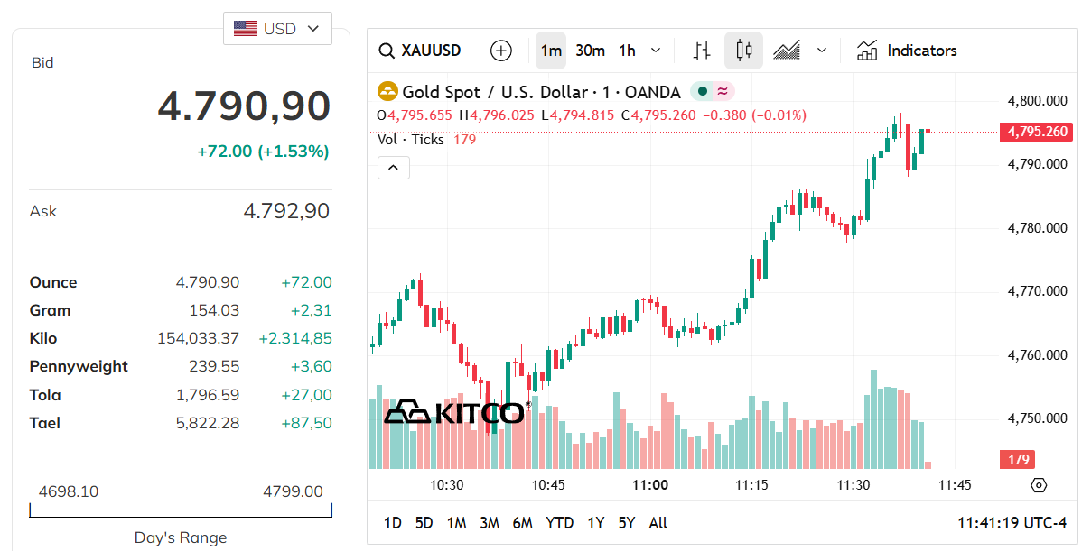Screen dimensions: 1082x551
Task: Click the Gold Spot coin logo
Action: coord(387,91)
